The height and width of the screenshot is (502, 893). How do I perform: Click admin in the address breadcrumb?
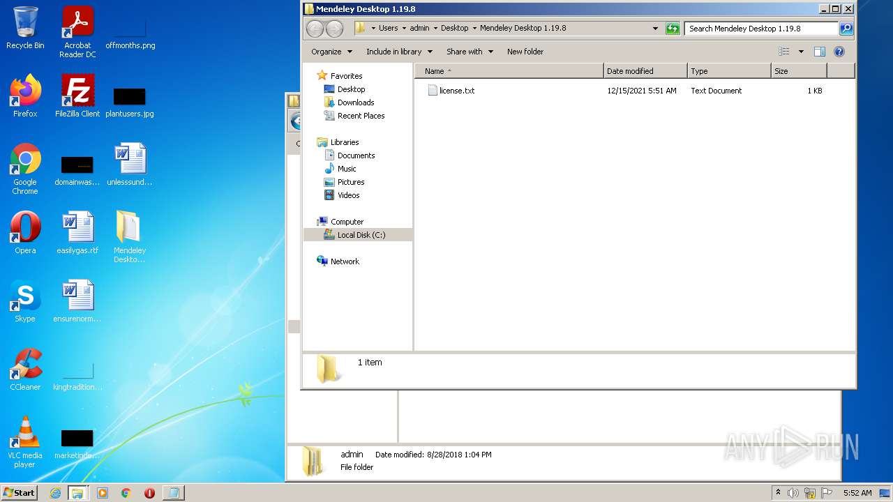pos(419,29)
